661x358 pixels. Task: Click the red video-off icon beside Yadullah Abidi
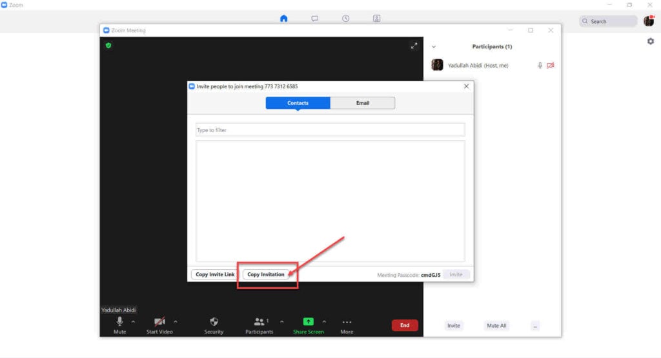click(551, 65)
